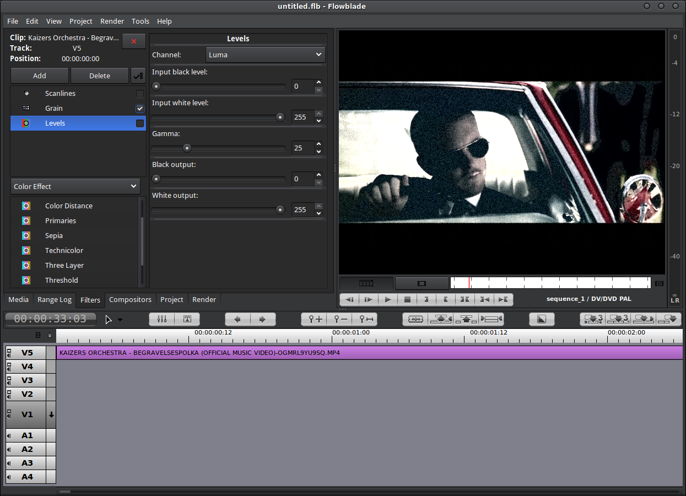The height and width of the screenshot is (496, 686).
Task: Click the Delete filter button
Action: point(100,76)
